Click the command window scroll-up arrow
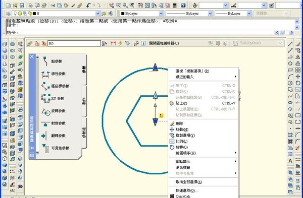This screenshot has width=303, height=198. (297, 22)
